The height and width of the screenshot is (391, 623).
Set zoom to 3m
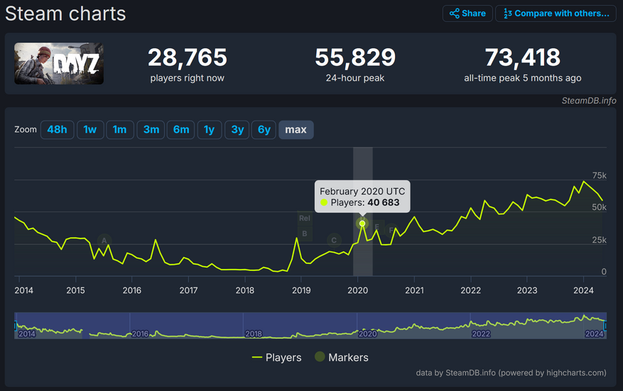(151, 130)
